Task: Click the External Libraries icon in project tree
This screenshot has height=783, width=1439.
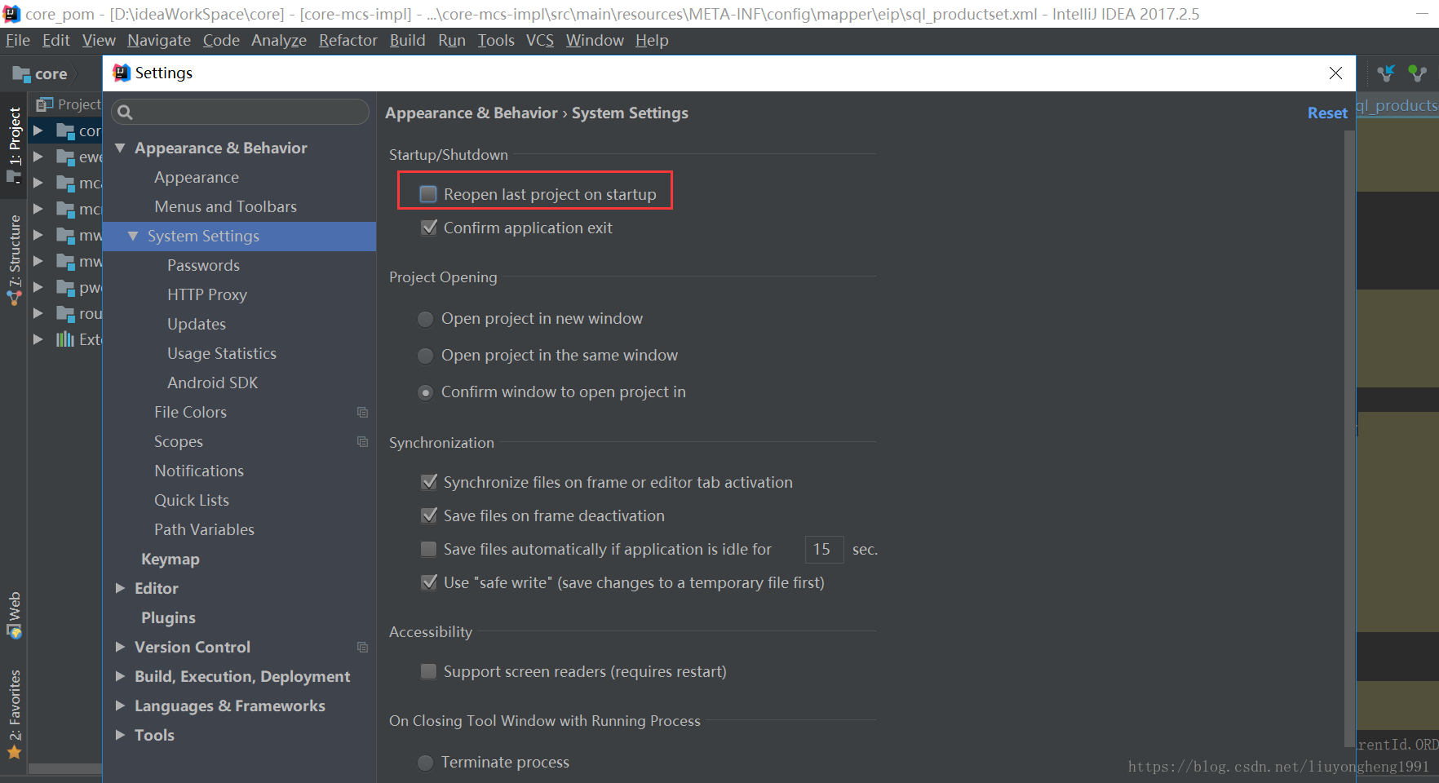Action: pos(65,339)
